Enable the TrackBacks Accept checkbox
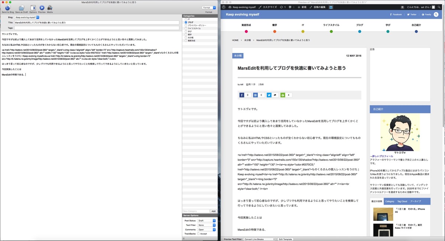 [198, 234]
